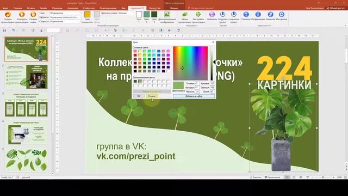Switch to the Дизайн ribbon tab
Screen dimensions: 348x196
click(x=43, y=8)
